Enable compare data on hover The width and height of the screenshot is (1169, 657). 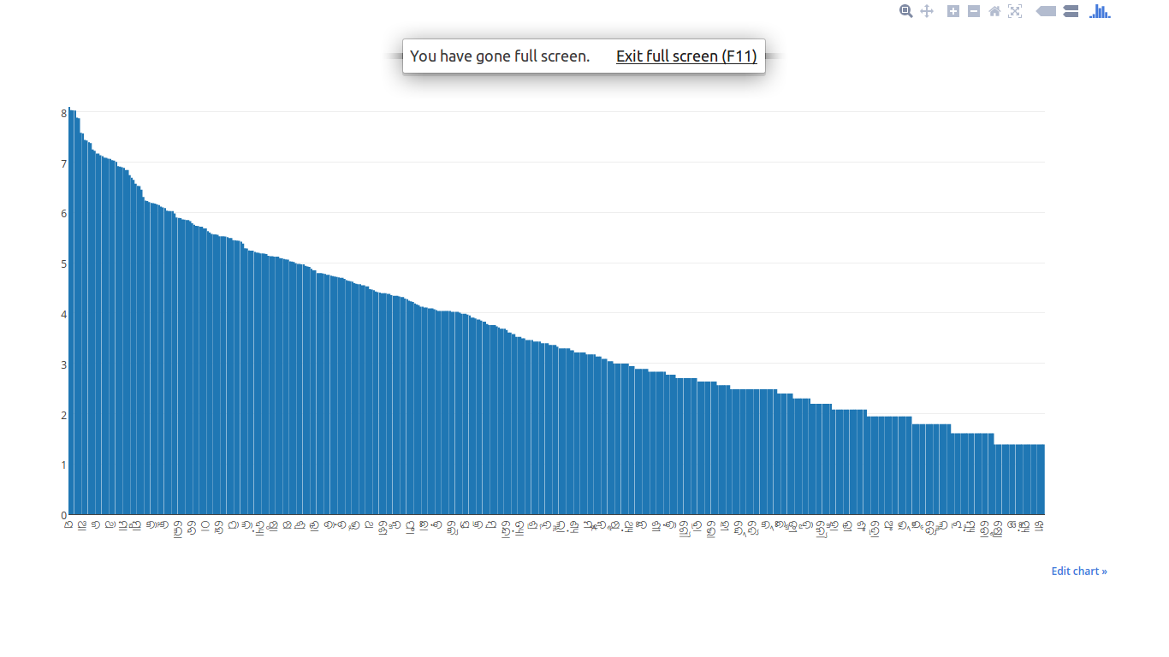pos(1071,11)
